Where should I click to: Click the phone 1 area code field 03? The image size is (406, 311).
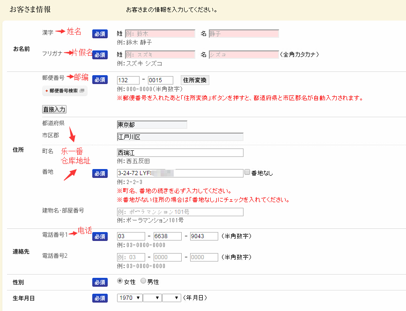coord(131,236)
